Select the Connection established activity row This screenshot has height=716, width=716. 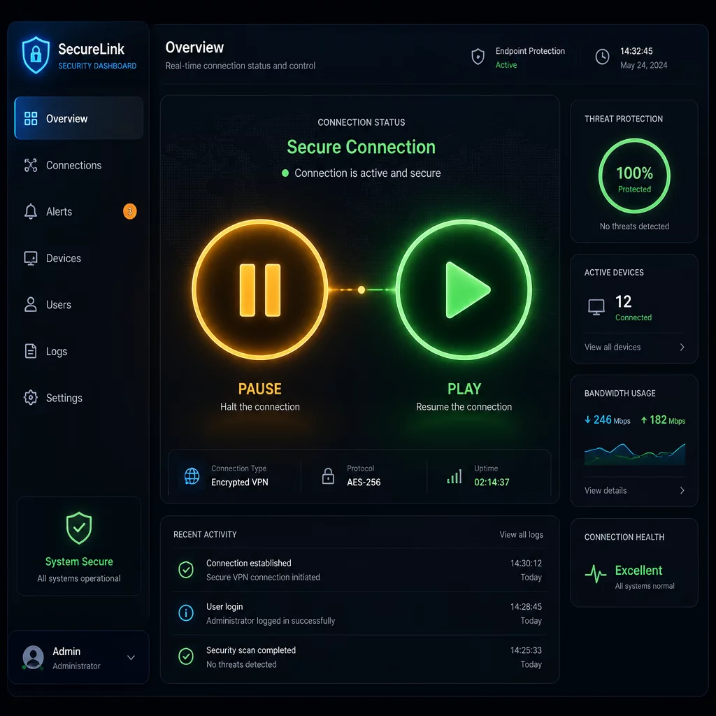(360, 570)
